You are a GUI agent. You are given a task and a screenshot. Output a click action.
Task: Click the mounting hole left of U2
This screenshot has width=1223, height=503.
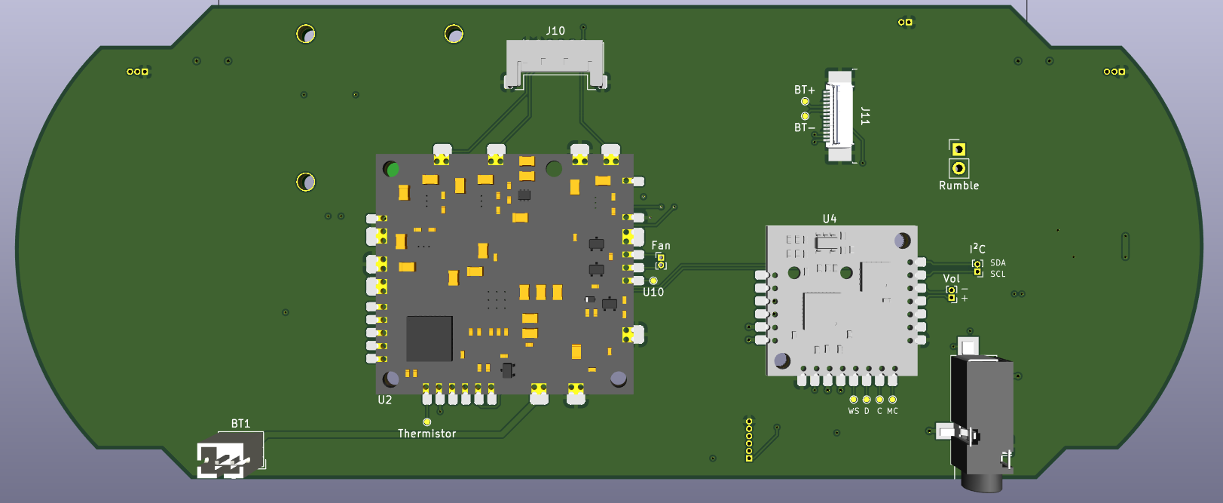click(x=305, y=182)
